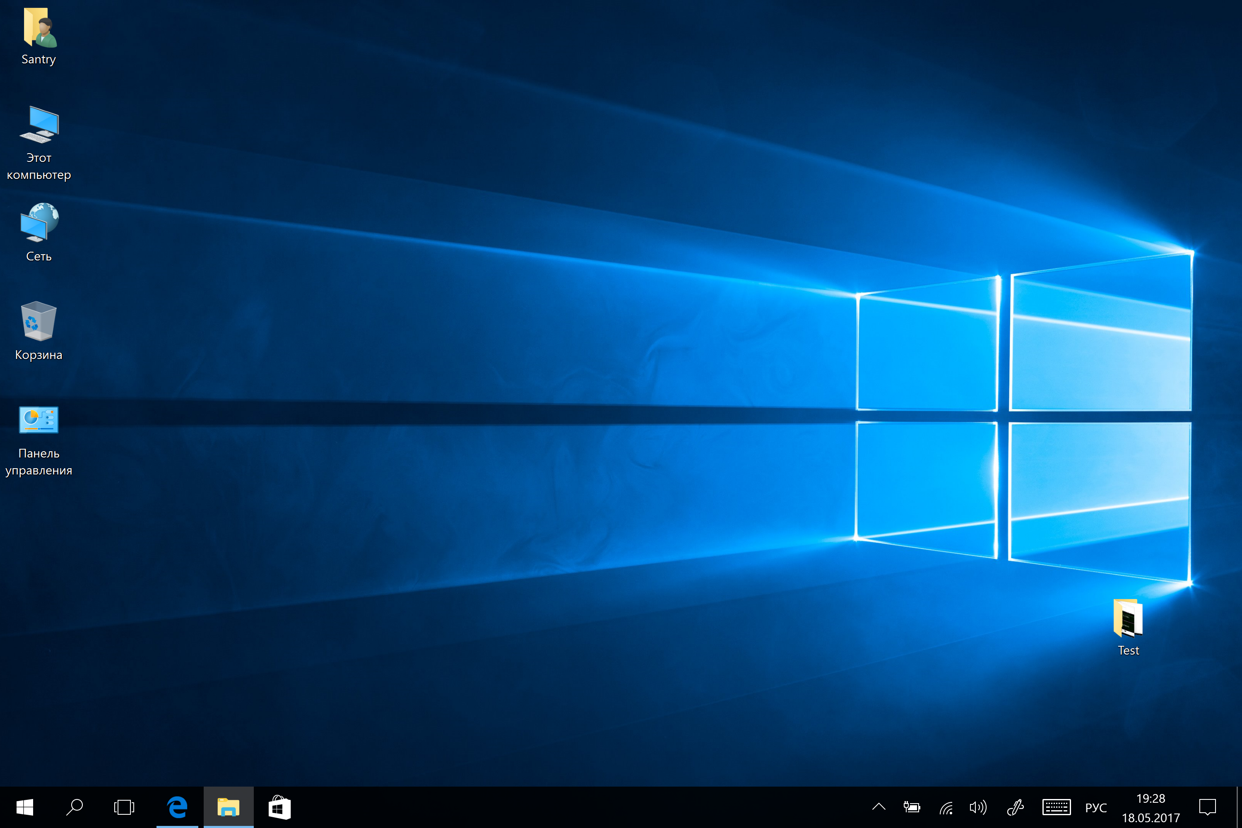Select the Панель управления desktop icon
This screenshot has width=1242, height=828.
point(39,420)
